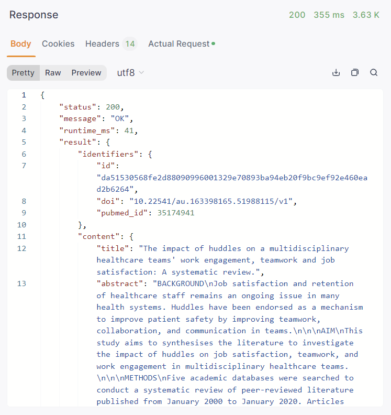Open the Cookies tab

point(58,44)
